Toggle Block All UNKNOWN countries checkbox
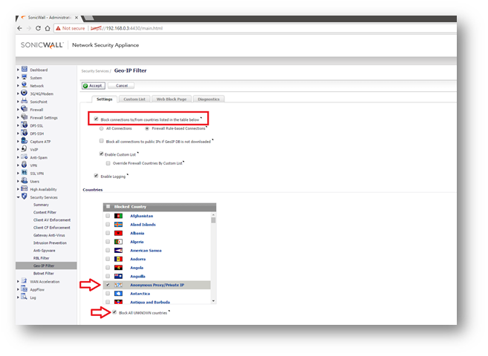488x356 pixels. click(x=114, y=312)
